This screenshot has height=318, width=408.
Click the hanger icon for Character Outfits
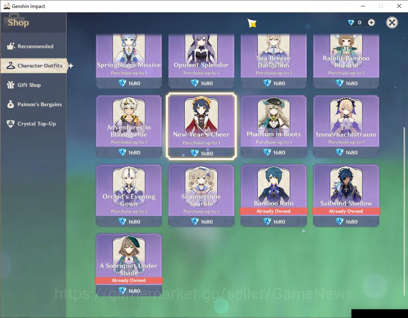click(x=11, y=66)
